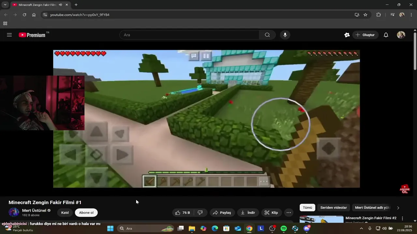Open File Explorer from taskbar
This screenshot has height=234, width=417.
192,228
